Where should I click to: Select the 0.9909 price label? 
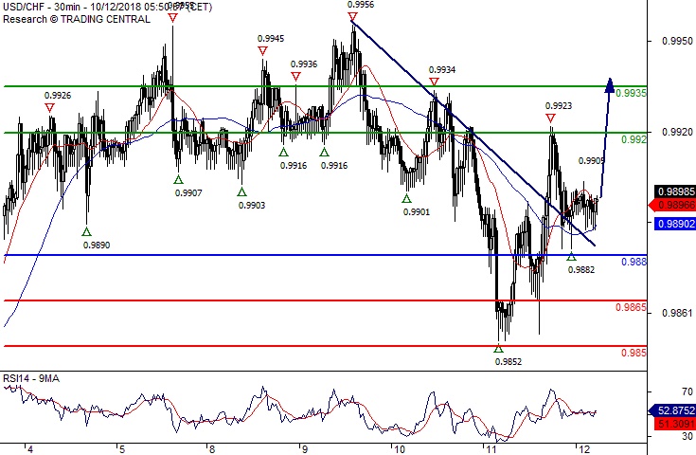591,161
